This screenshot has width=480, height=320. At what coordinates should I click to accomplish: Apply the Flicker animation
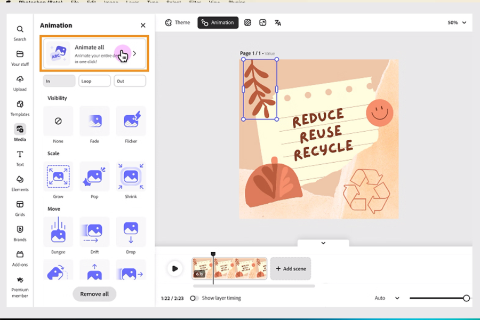coord(131,121)
